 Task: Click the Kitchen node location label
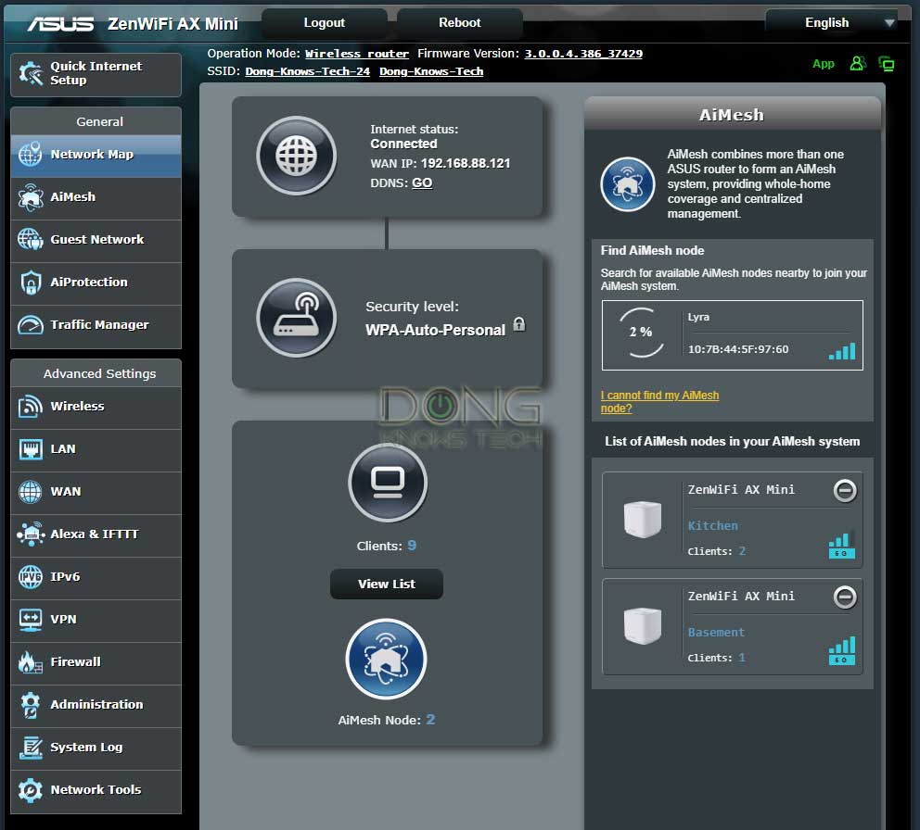[713, 526]
